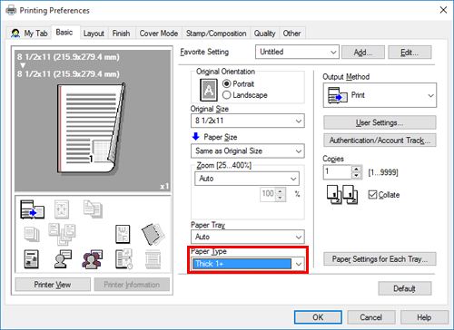Open the Paper Type dropdown
454x330 pixels.
(x=248, y=264)
